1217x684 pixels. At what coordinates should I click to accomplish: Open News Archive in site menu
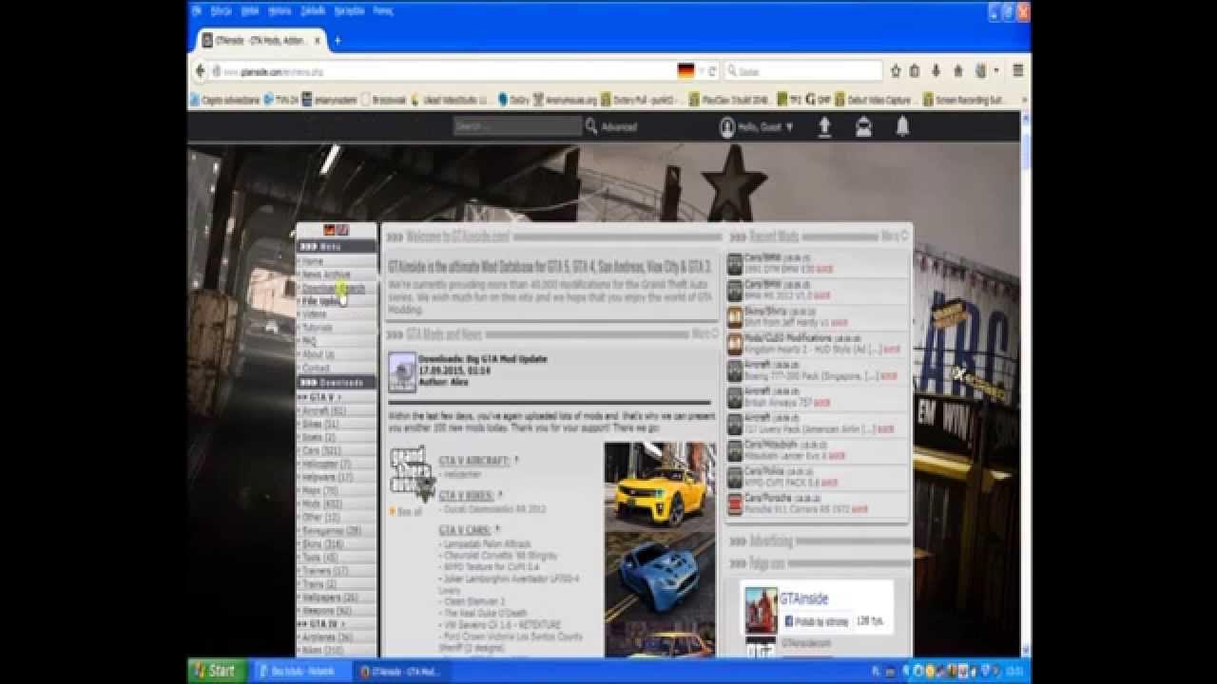click(326, 275)
